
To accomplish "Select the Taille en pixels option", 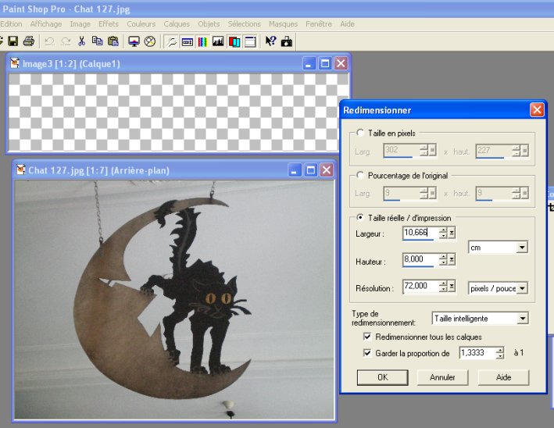I will (x=360, y=133).
